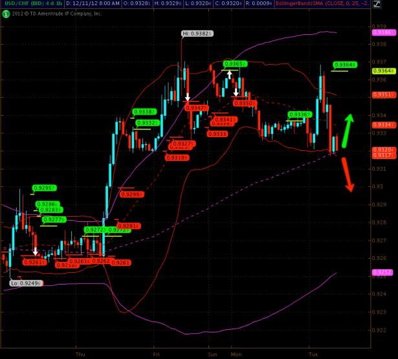Click the red 0.92816 price label
The width and height of the screenshot is (398, 359).
tap(129, 226)
